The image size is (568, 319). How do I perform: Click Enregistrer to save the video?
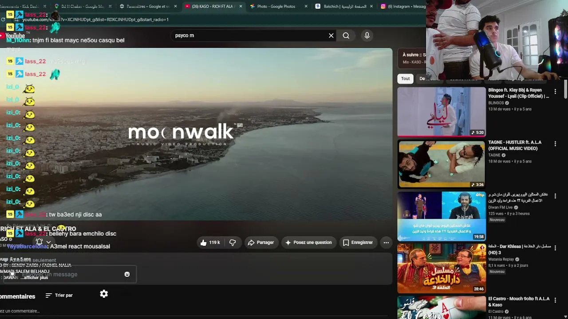[x=358, y=242]
